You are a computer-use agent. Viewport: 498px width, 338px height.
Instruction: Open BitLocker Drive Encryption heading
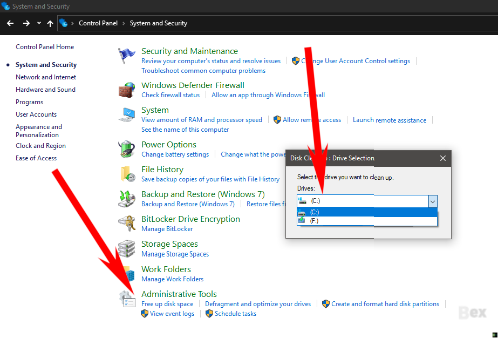[x=190, y=219]
